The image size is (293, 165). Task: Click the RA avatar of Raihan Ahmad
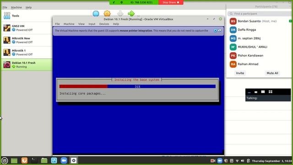tap(233, 64)
